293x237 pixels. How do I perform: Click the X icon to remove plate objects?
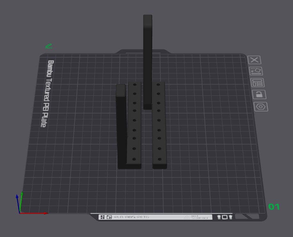[254, 60]
